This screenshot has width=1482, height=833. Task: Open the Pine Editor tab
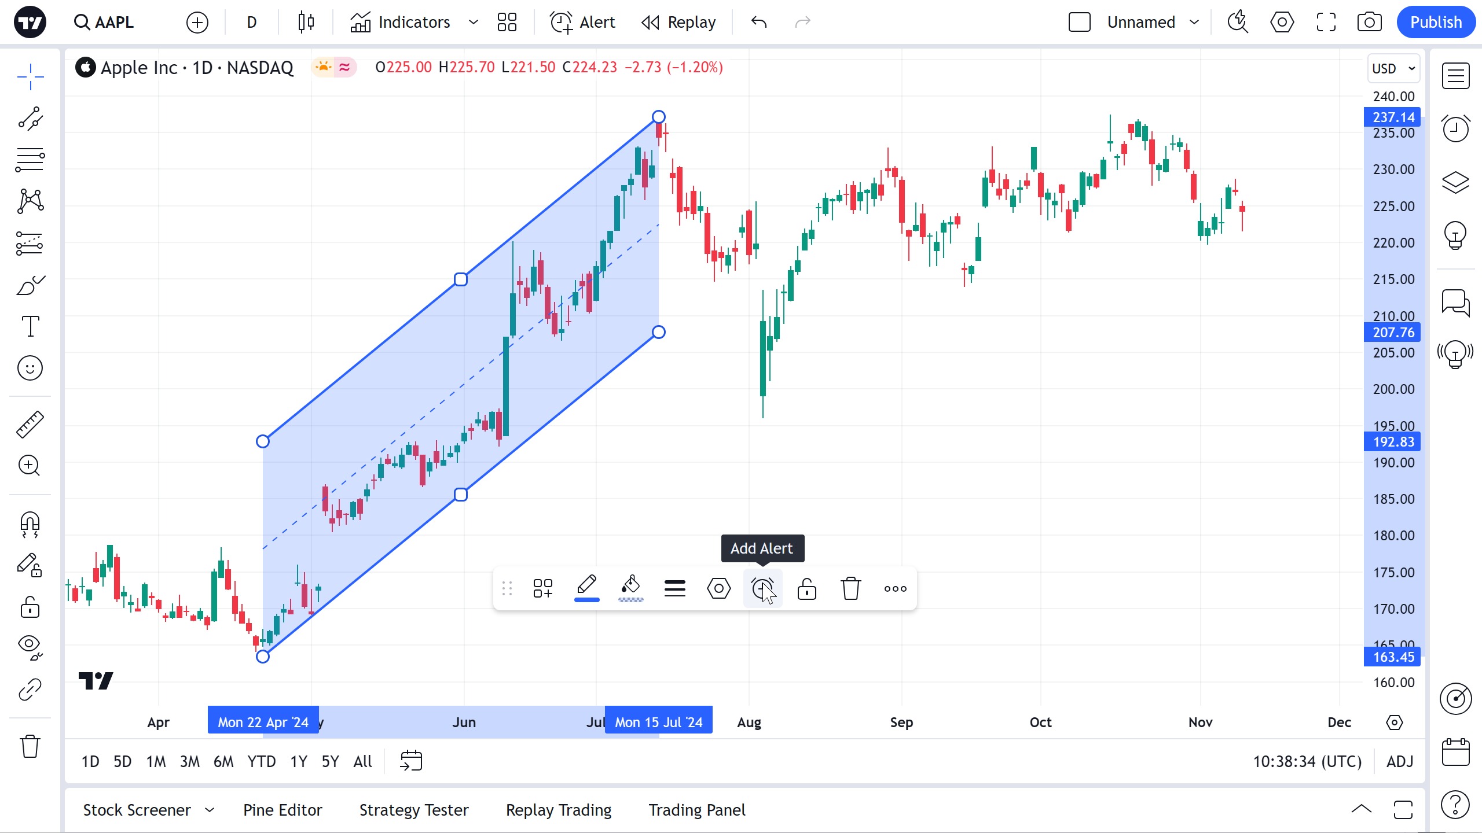283,810
